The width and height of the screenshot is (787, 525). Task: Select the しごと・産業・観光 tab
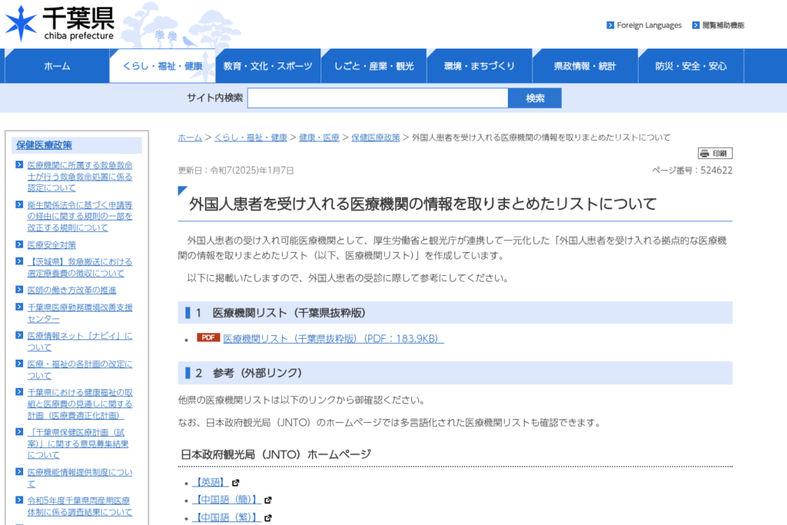point(374,66)
